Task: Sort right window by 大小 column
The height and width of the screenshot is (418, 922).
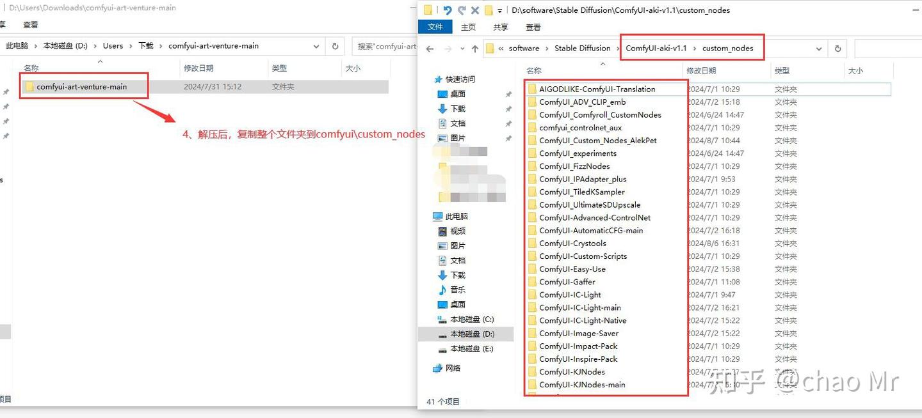Action: 855,71
